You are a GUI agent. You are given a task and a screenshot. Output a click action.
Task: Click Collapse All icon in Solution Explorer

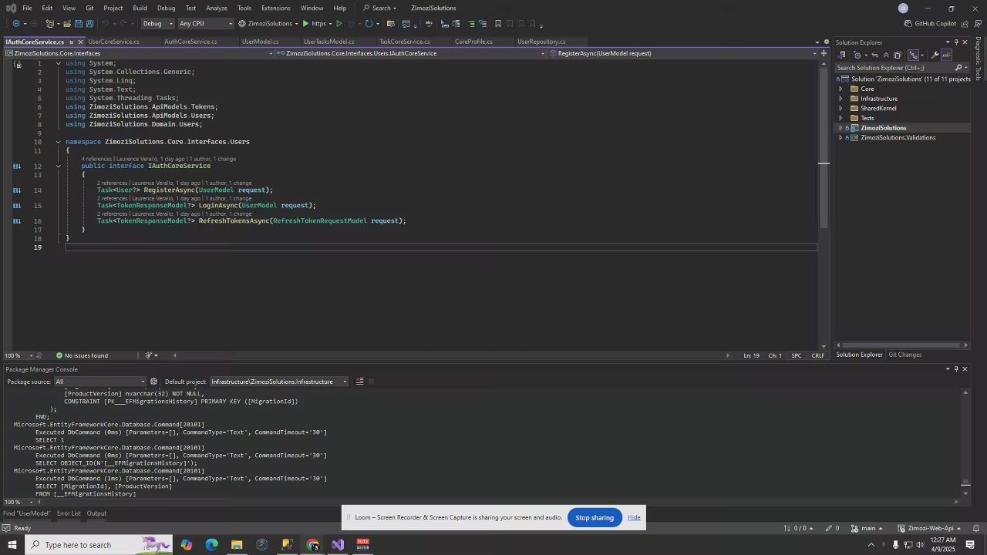[x=886, y=55]
